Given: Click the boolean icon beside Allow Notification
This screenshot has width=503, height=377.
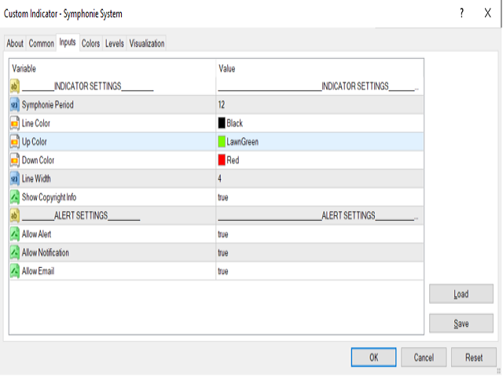Looking at the screenshot, I should pos(15,253).
